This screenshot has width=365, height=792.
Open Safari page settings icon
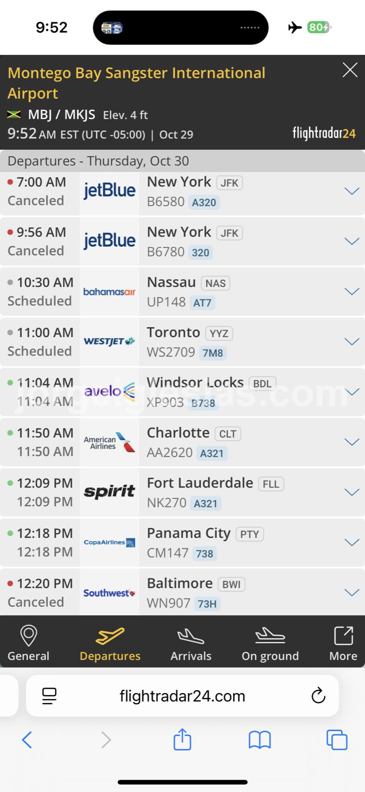point(49,696)
